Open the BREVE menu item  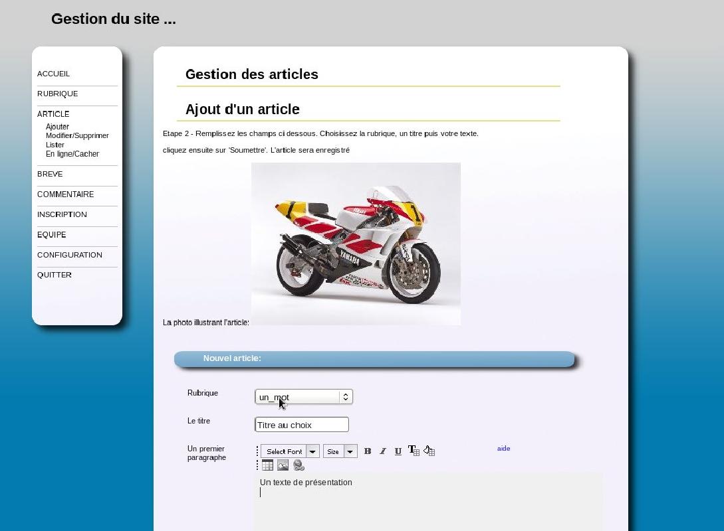pos(50,174)
